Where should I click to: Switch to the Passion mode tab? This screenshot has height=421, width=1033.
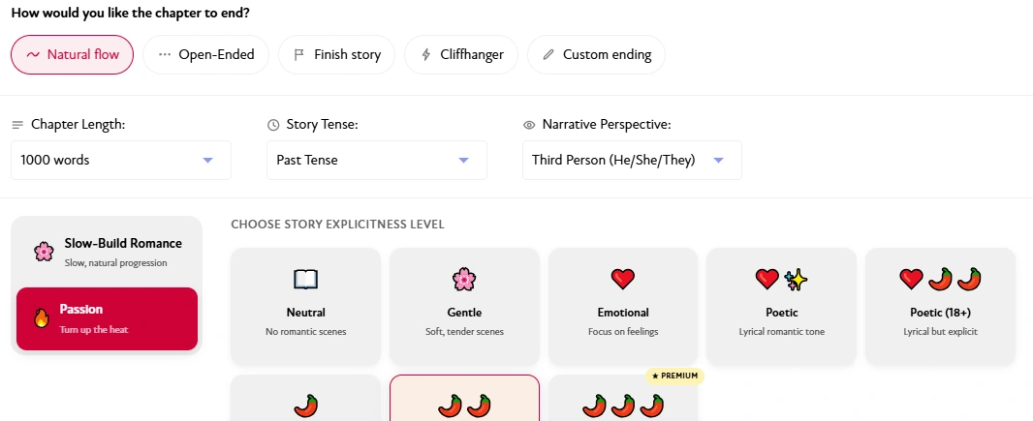click(x=107, y=319)
